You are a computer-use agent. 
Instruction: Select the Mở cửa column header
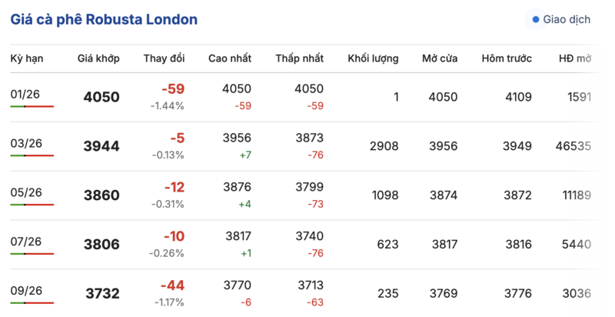440,58
